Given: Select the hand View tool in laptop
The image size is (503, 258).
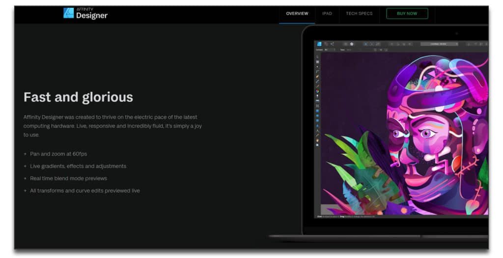Looking at the screenshot, I should (318, 140).
